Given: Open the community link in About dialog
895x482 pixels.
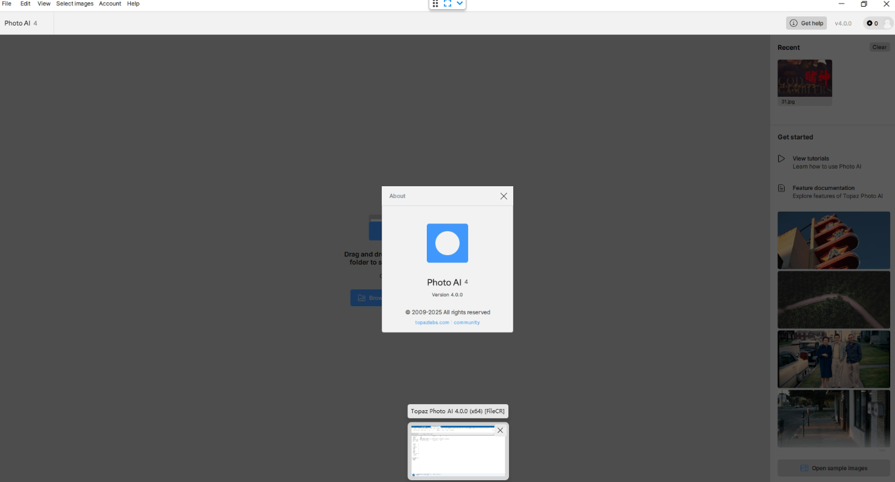Looking at the screenshot, I should (467, 323).
